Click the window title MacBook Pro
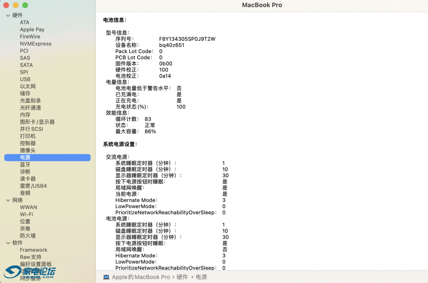 pos(262,5)
